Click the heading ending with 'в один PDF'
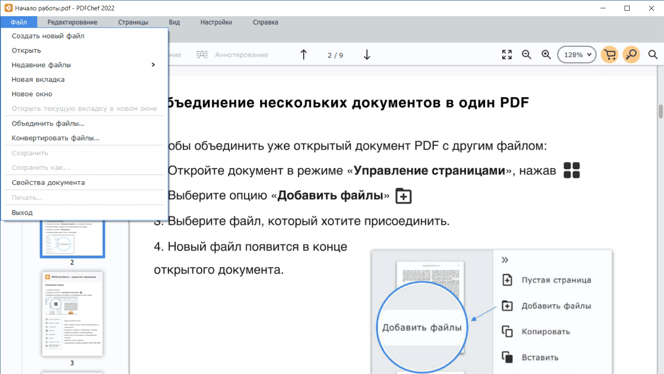Viewport: 664px width, 374px height. [x=348, y=102]
